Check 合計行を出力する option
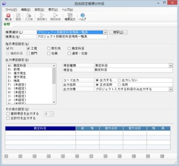This screenshot has width=179, height=166. pos(8,118)
